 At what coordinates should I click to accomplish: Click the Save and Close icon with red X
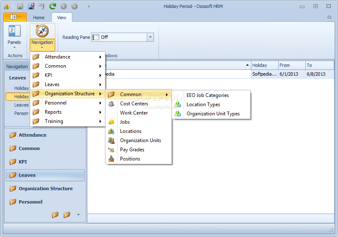pos(31,6)
